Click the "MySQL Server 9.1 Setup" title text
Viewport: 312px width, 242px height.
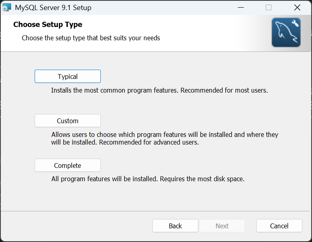tap(53, 8)
